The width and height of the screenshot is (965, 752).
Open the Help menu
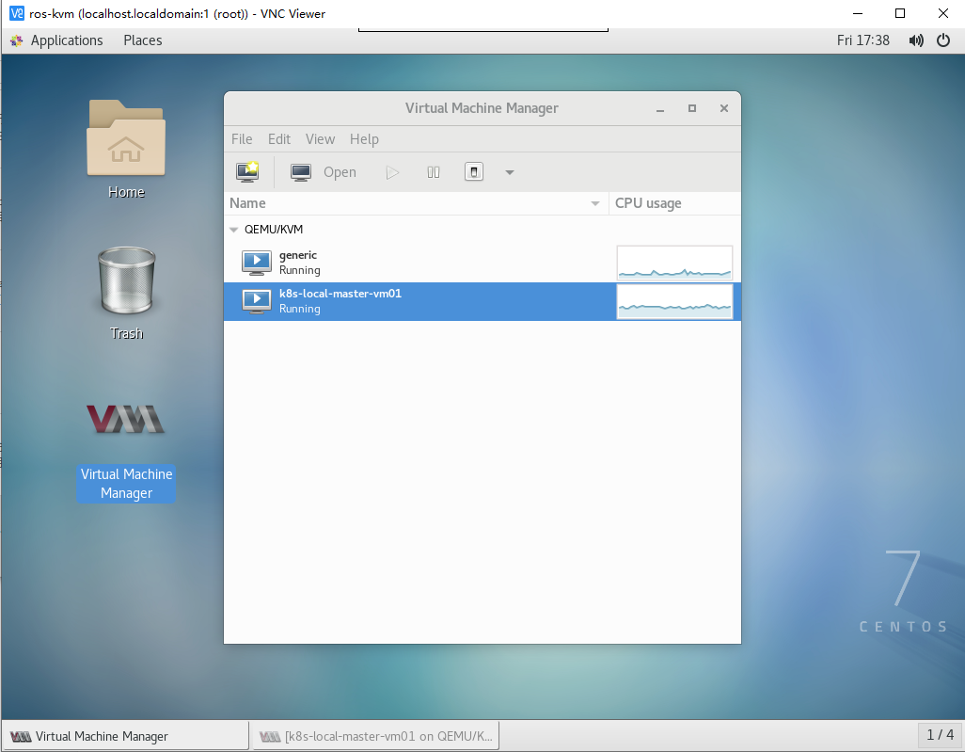click(364, 139)
